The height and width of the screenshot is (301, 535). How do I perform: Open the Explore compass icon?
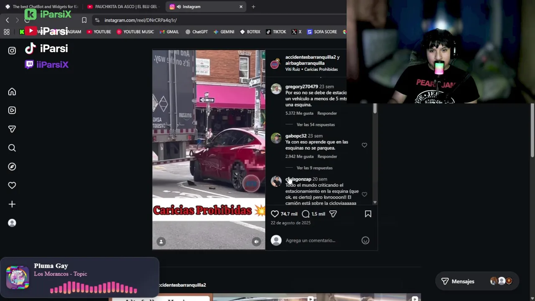pyautogui.click(x=12, y=166)
